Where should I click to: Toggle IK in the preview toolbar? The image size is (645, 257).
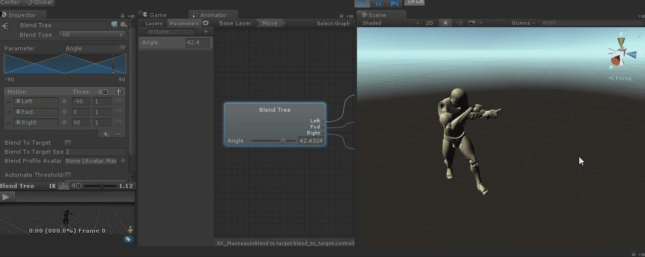pyautogui.click(x=53, y=186)
